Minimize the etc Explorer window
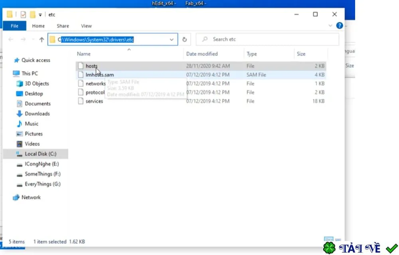399x255 pixels. click(296, 14)
